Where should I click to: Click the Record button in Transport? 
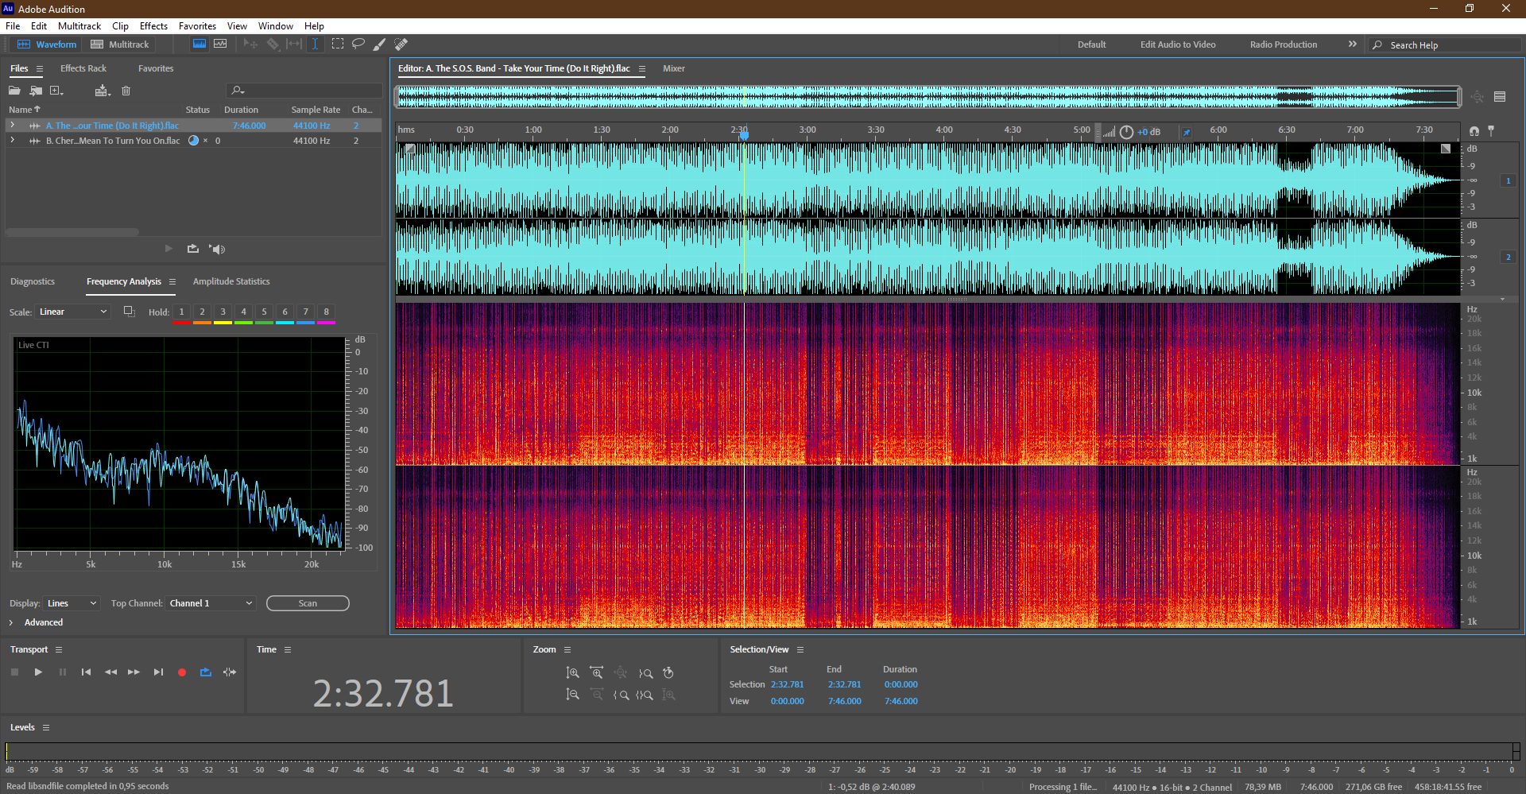pos(182,672)
